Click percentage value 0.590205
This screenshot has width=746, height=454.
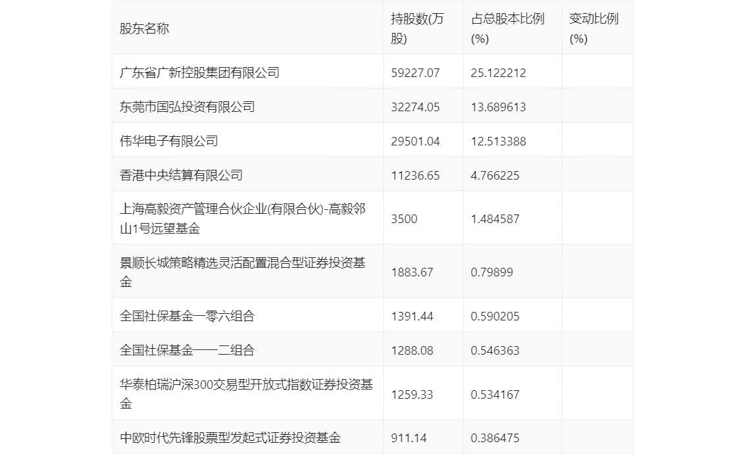click(x=495, y=316)
